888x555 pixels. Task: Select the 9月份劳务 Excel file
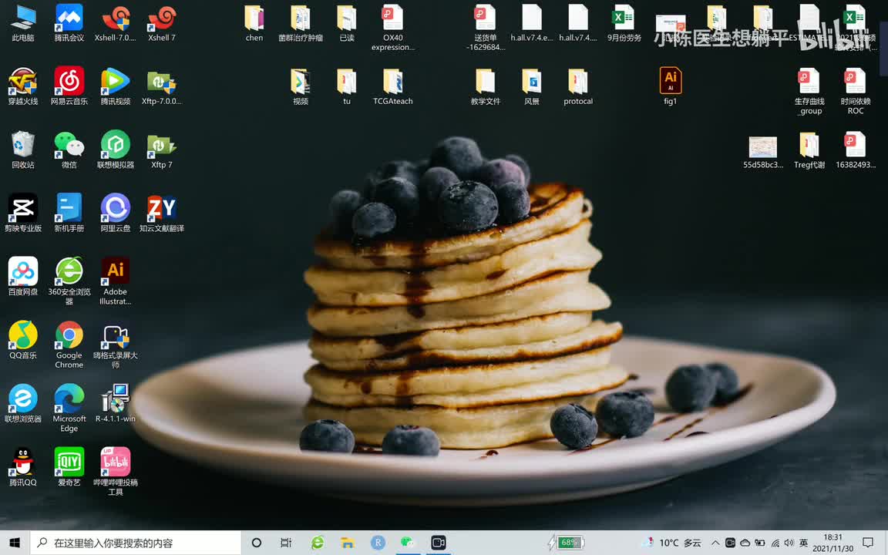[x=624, y=24]
